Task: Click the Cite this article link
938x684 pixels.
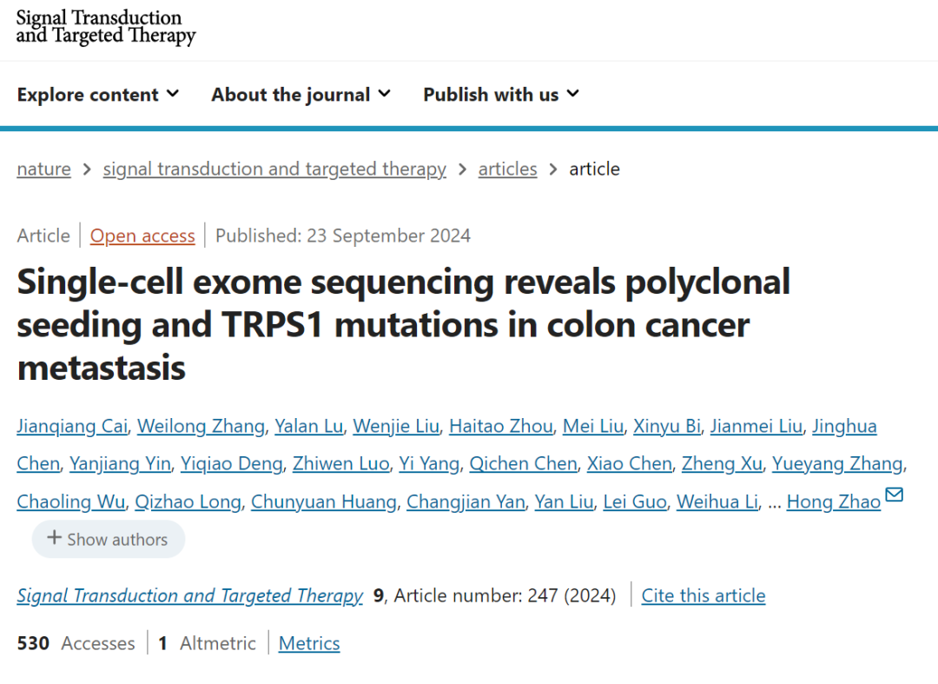Action: [703, 595]
